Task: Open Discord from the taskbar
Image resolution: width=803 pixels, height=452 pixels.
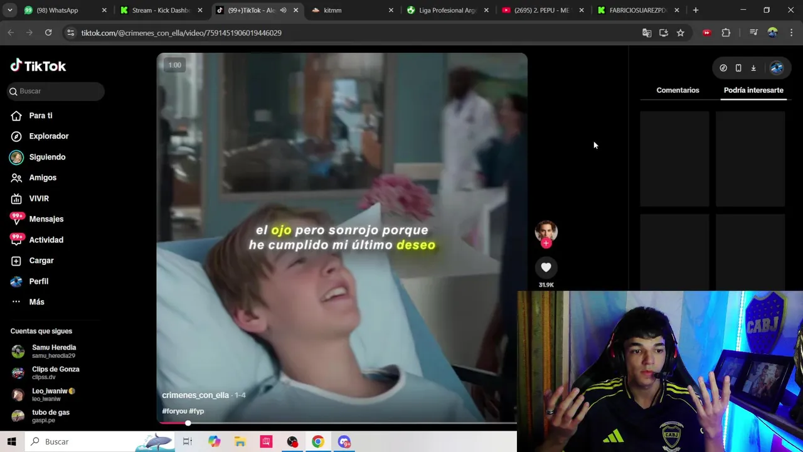Action: coord(344,441)
